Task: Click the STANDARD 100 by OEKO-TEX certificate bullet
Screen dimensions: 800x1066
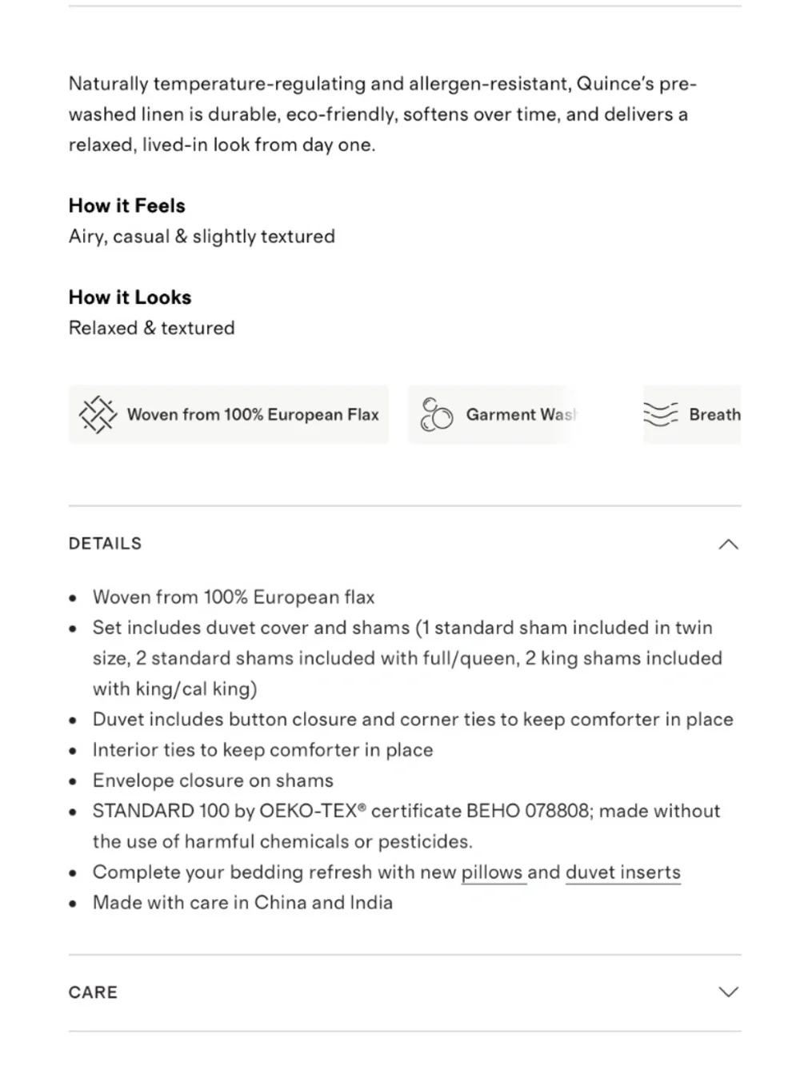Action: [x=406, y=826]
